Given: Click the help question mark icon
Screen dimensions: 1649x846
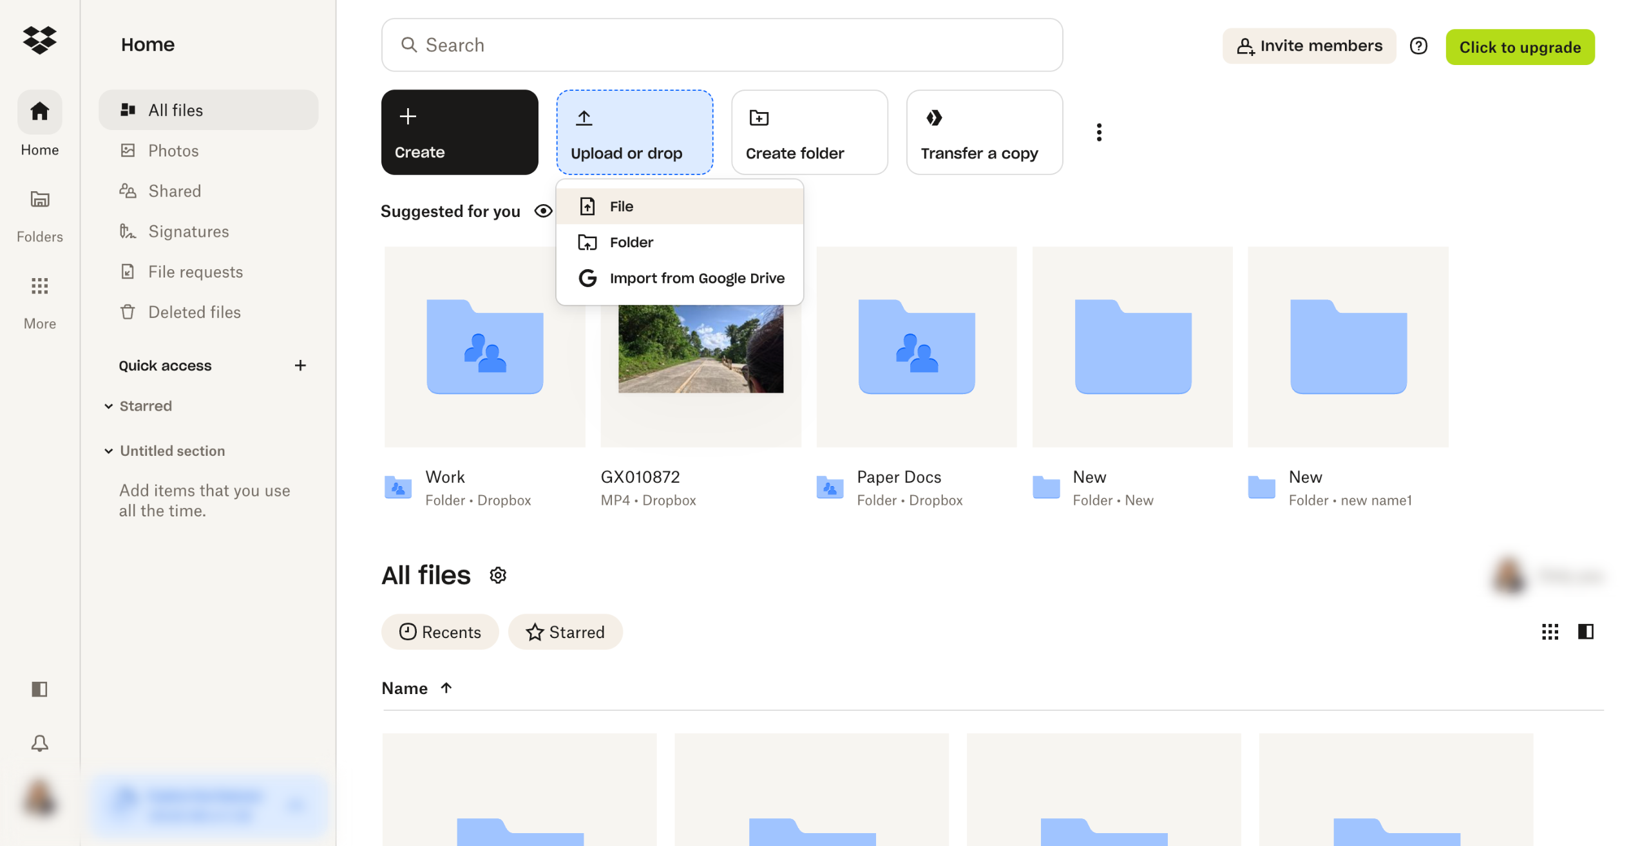Looking at the screenshot, I should coord(1418,46).
